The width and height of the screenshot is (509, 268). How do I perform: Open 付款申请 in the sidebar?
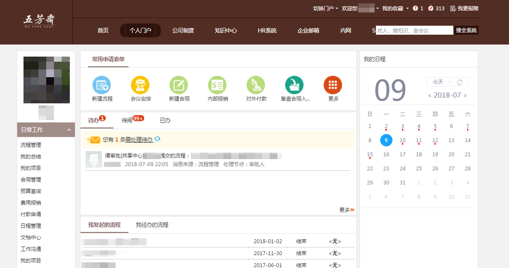(30, 214)
